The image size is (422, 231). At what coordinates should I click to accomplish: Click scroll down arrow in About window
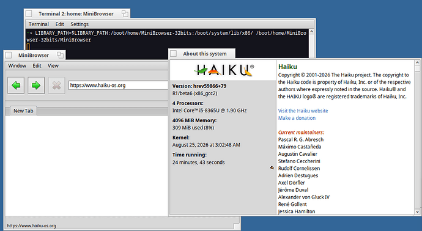pos(417,211)
